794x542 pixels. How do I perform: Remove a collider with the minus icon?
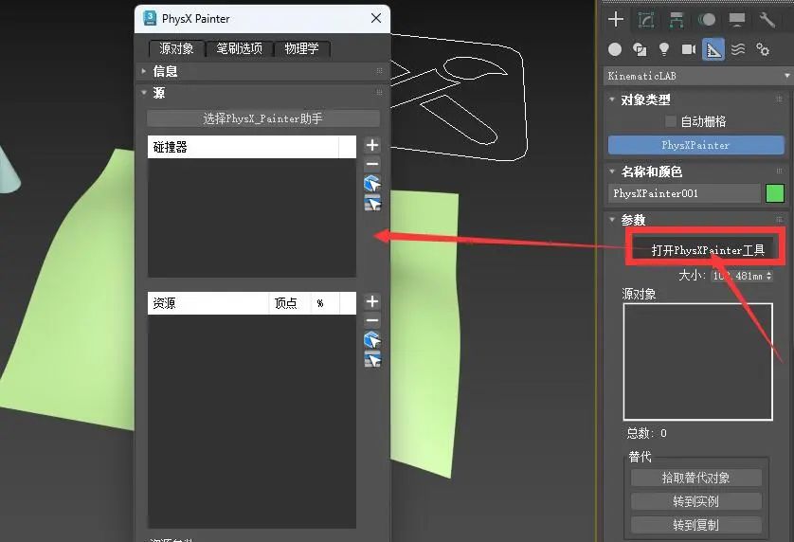(x=372, y=164)
